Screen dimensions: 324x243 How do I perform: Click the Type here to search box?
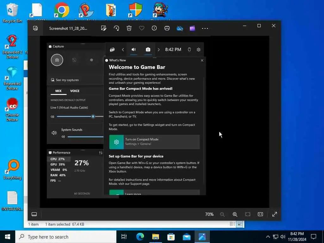click(x=66, y=237)
